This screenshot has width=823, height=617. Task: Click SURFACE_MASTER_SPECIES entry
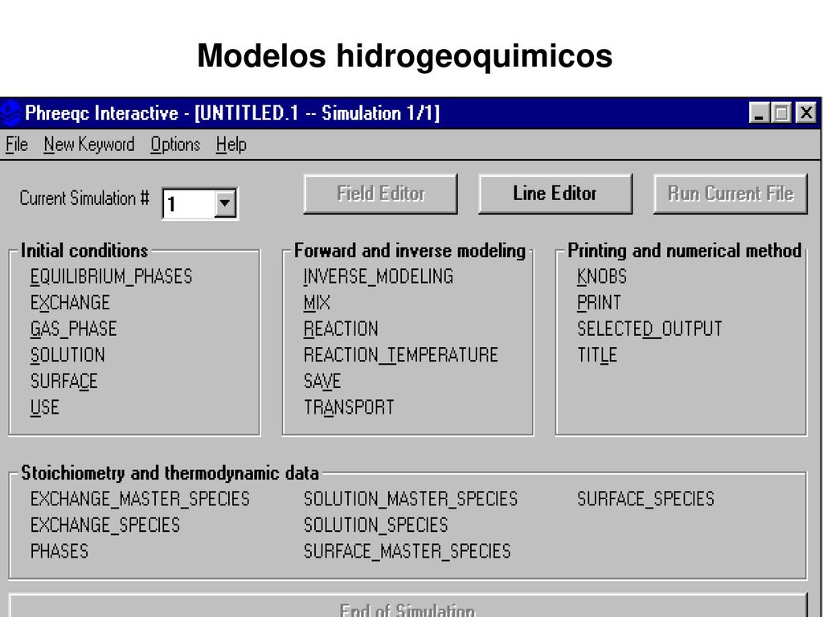pyautogui.click(x=407, y=551)
